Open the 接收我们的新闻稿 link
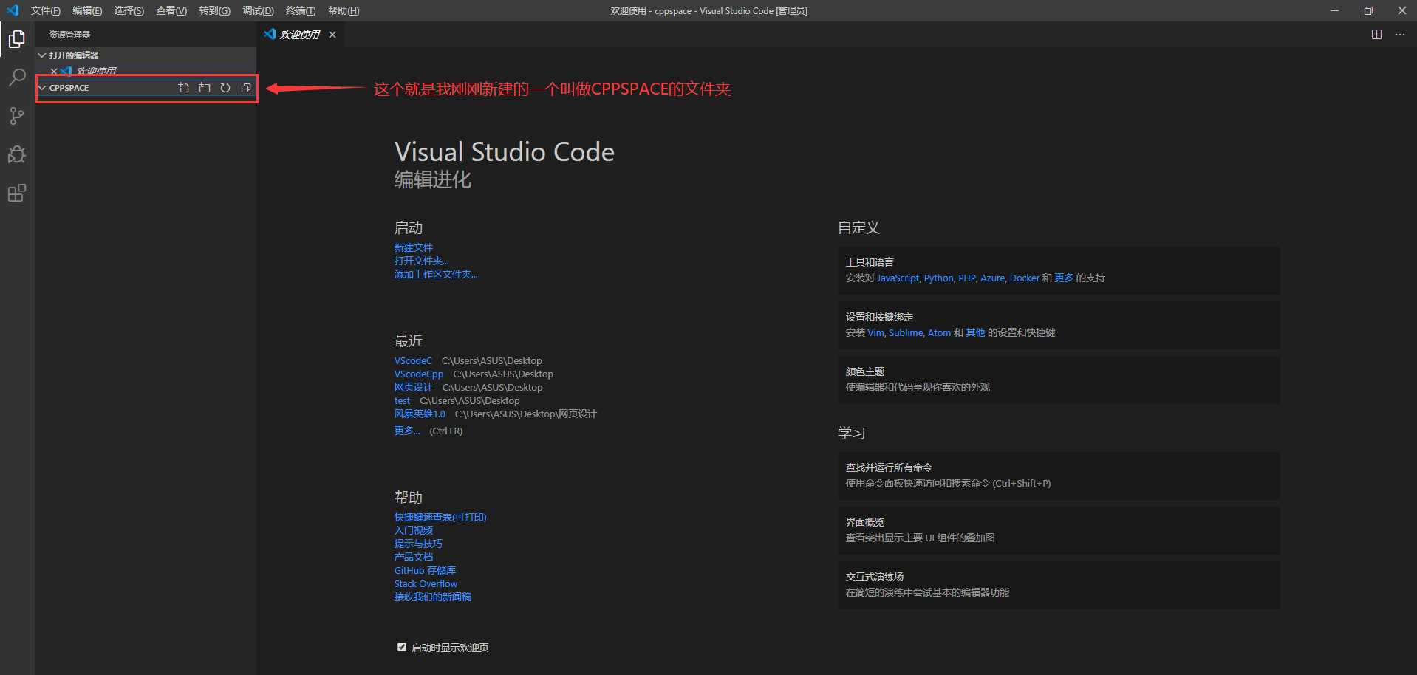Screen dimensions: 1417x675 click(432, 597)
